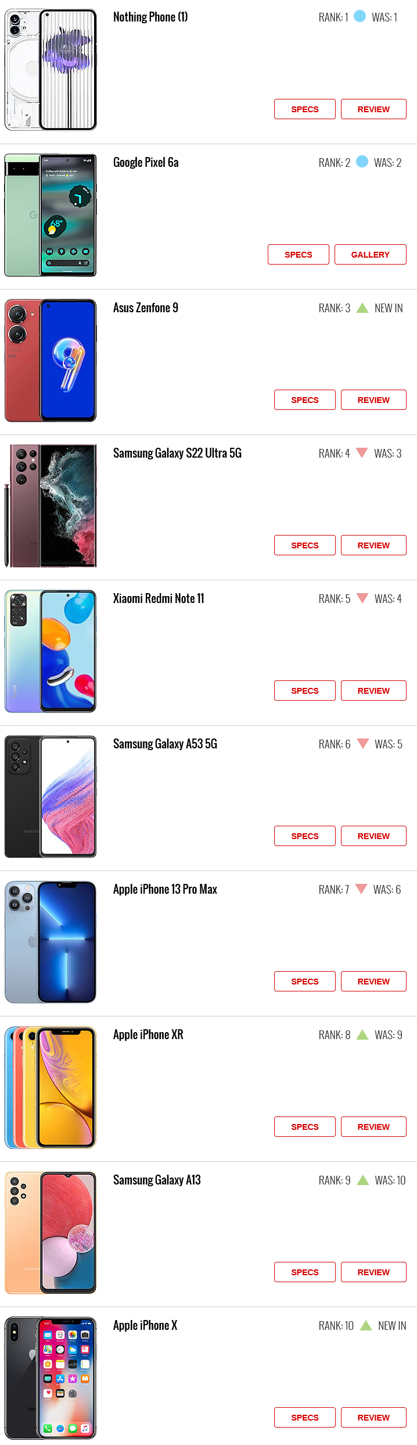
Task: Select the Samsung Galaxy A13 phone picture
Action: coord(51,1233)
